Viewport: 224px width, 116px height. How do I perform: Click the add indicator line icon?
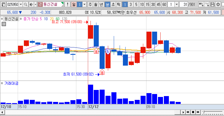pos(207,5)
